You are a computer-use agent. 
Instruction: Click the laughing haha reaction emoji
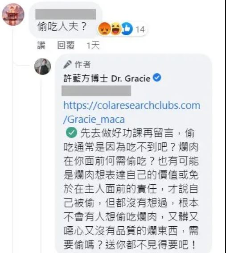[116, 29]
